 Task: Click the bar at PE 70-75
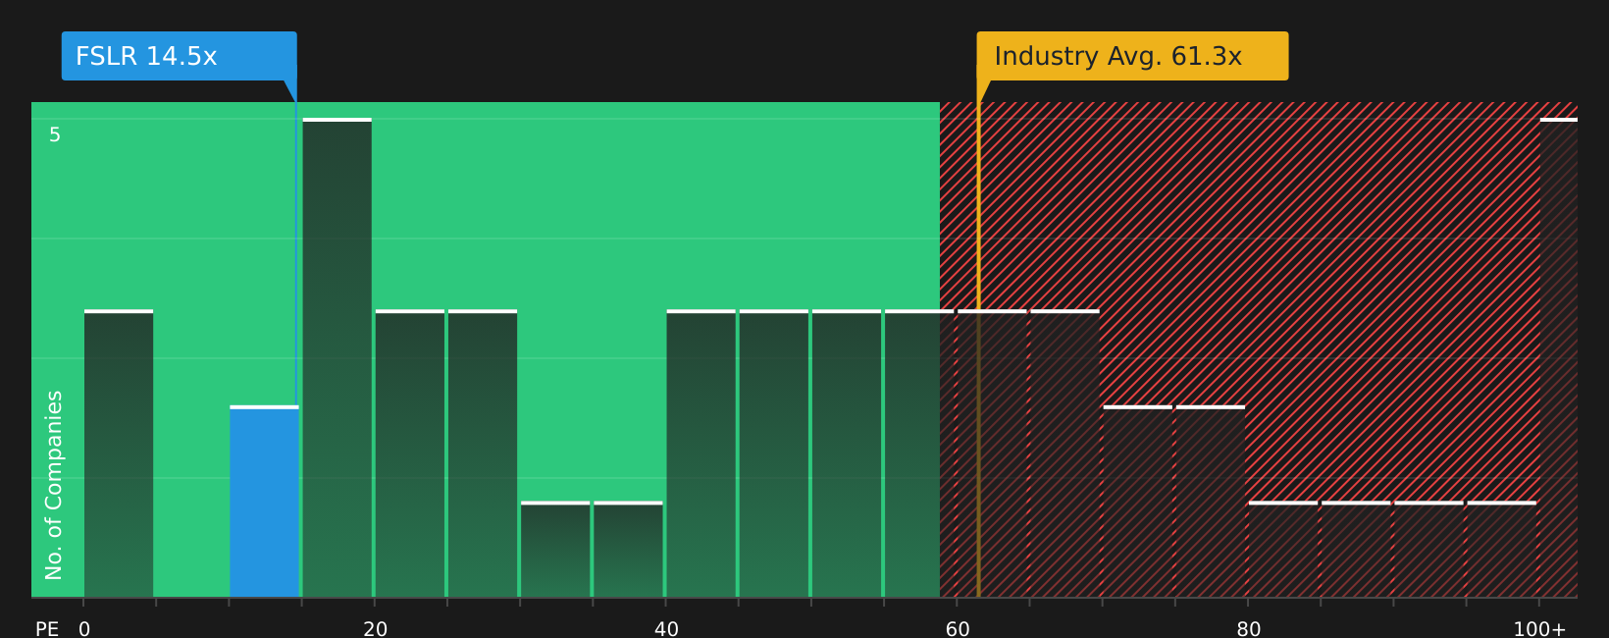click(1138, 502)
